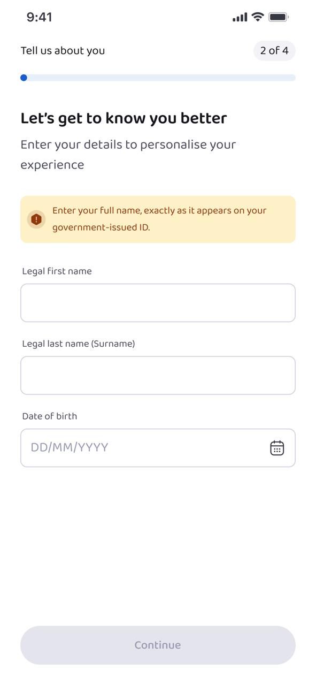Screen dimensions: 316x685
Task: Tap the progress bar dot
Action: pyautogui.click(x=24, y=77)
